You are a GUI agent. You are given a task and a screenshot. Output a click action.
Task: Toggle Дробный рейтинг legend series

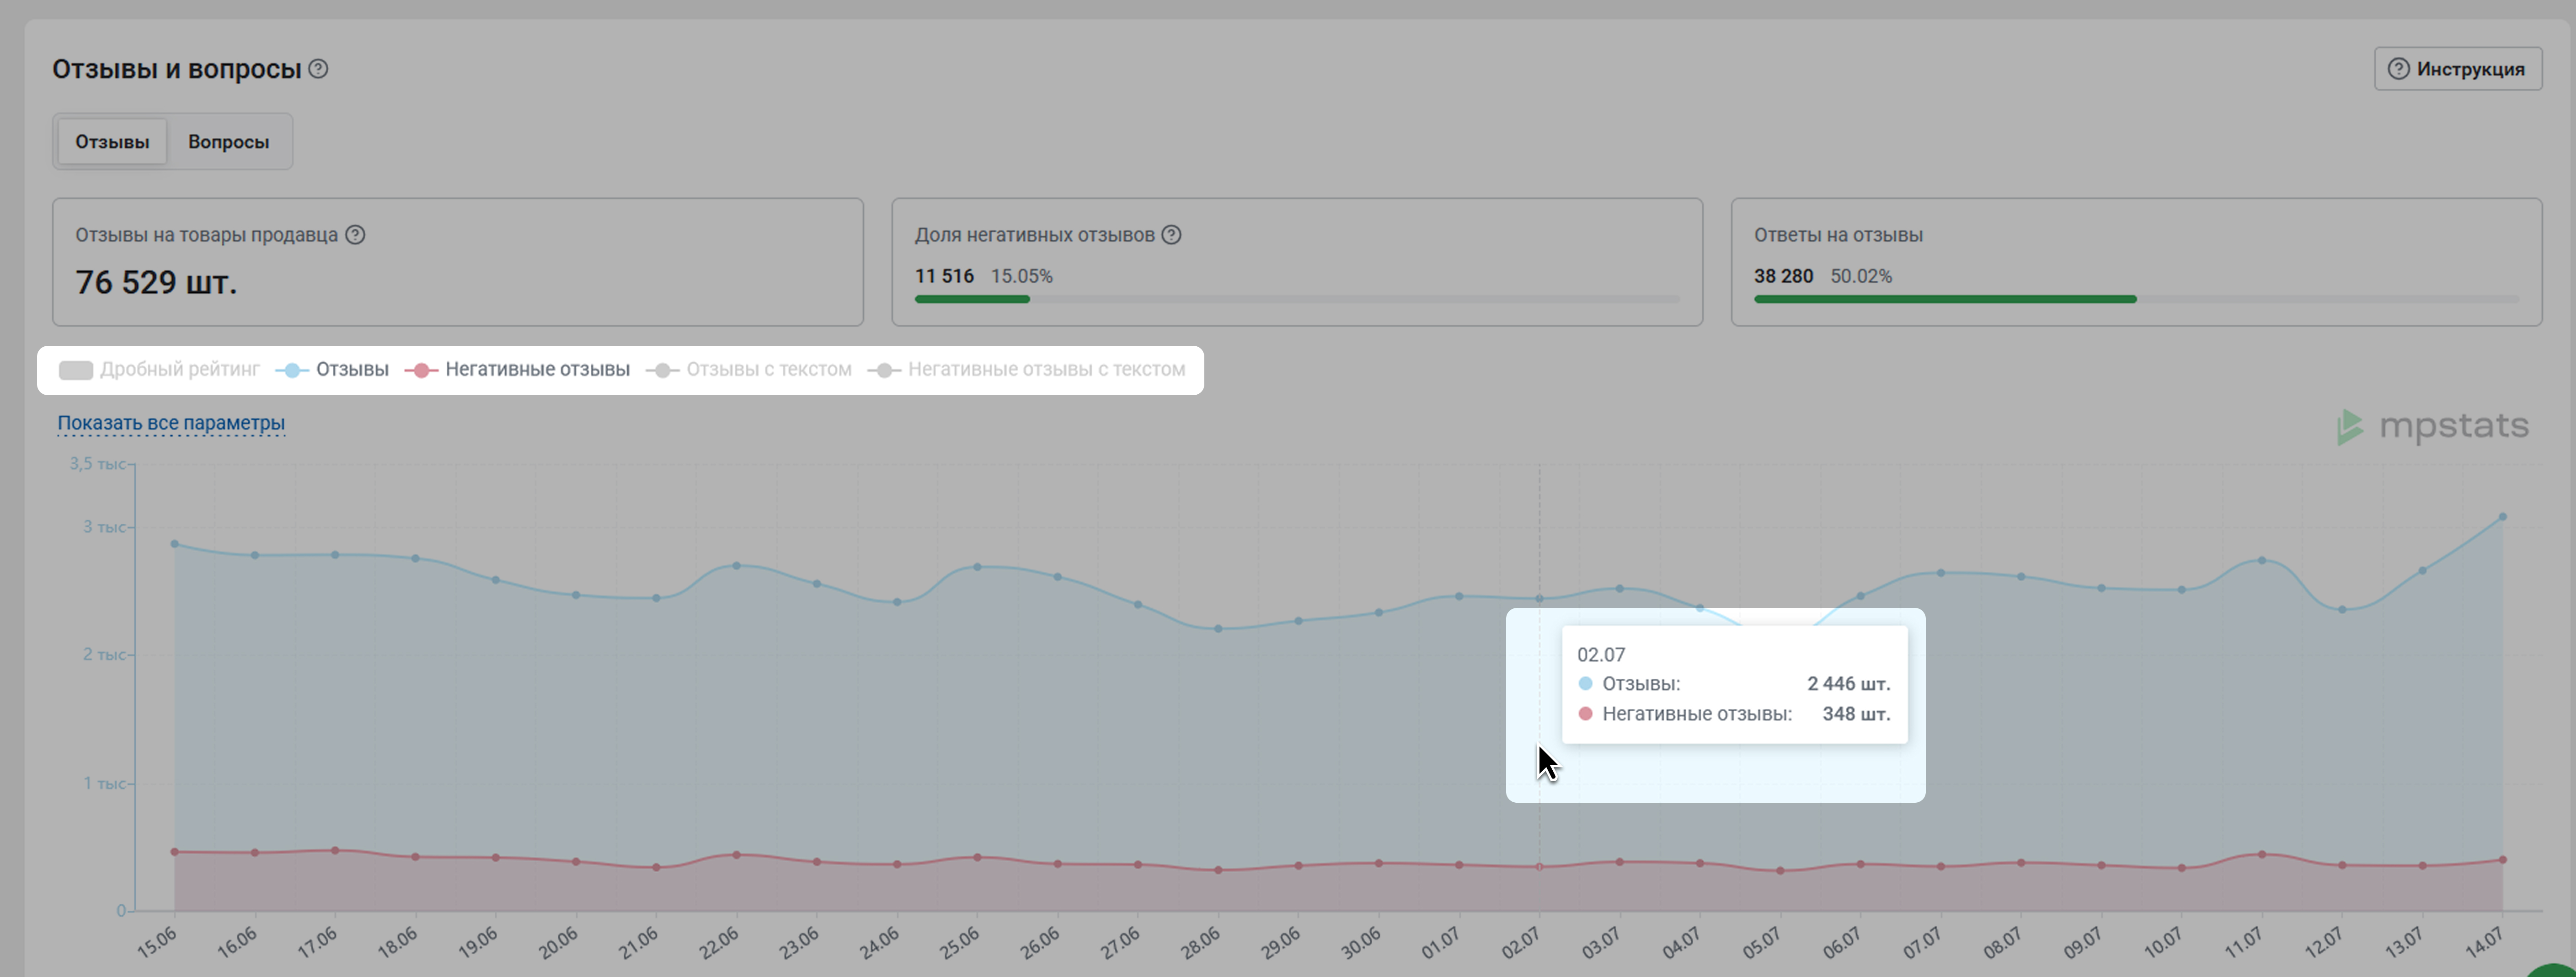tap(159, 370)
